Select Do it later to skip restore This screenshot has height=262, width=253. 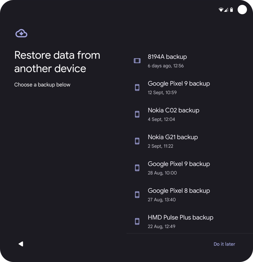coord(224,244)
